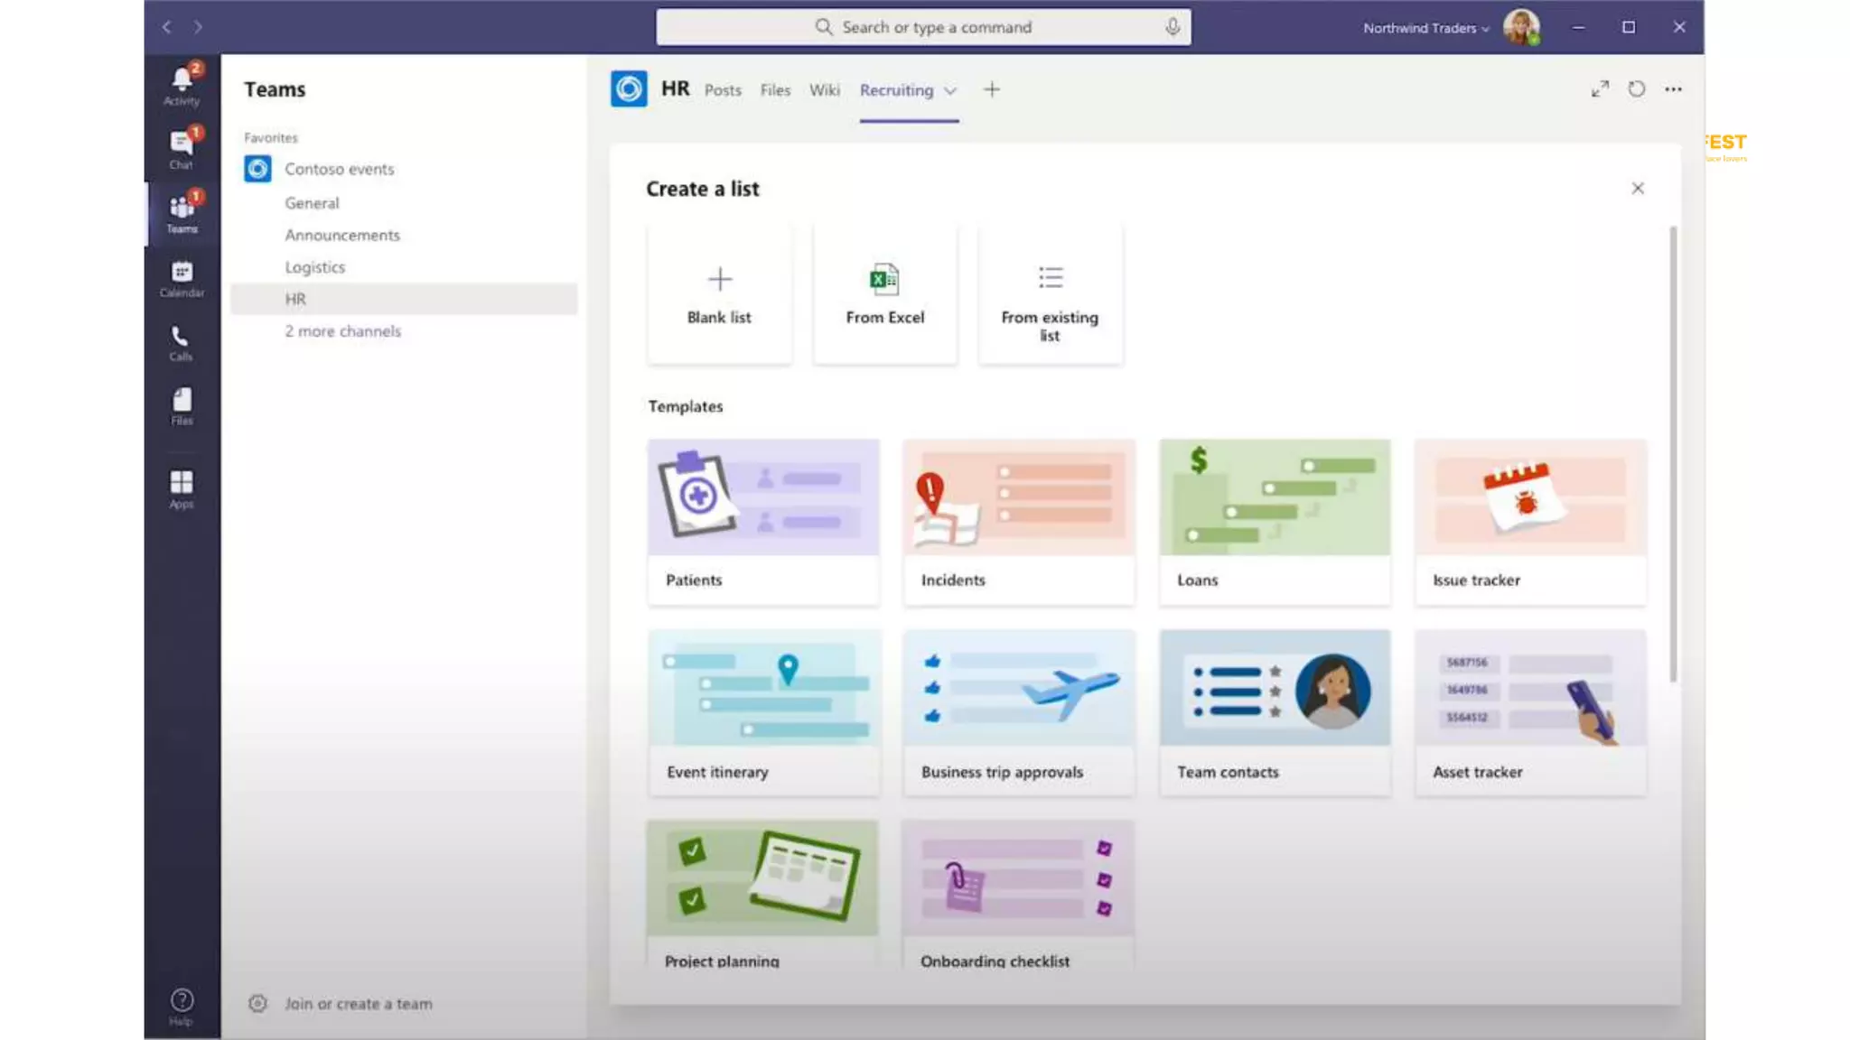Viewport: 1850px width, 1040px height.
Task: Switch to the Wiki tab
Action: coord(824,90)
